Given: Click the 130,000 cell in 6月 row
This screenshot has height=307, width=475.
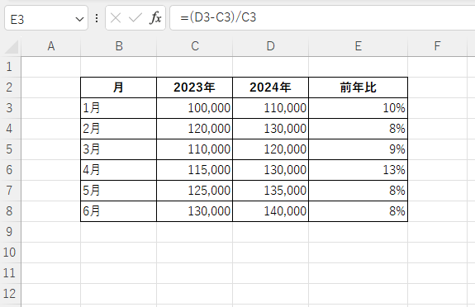Looking at the screenshot, I should tap(194, 211).
